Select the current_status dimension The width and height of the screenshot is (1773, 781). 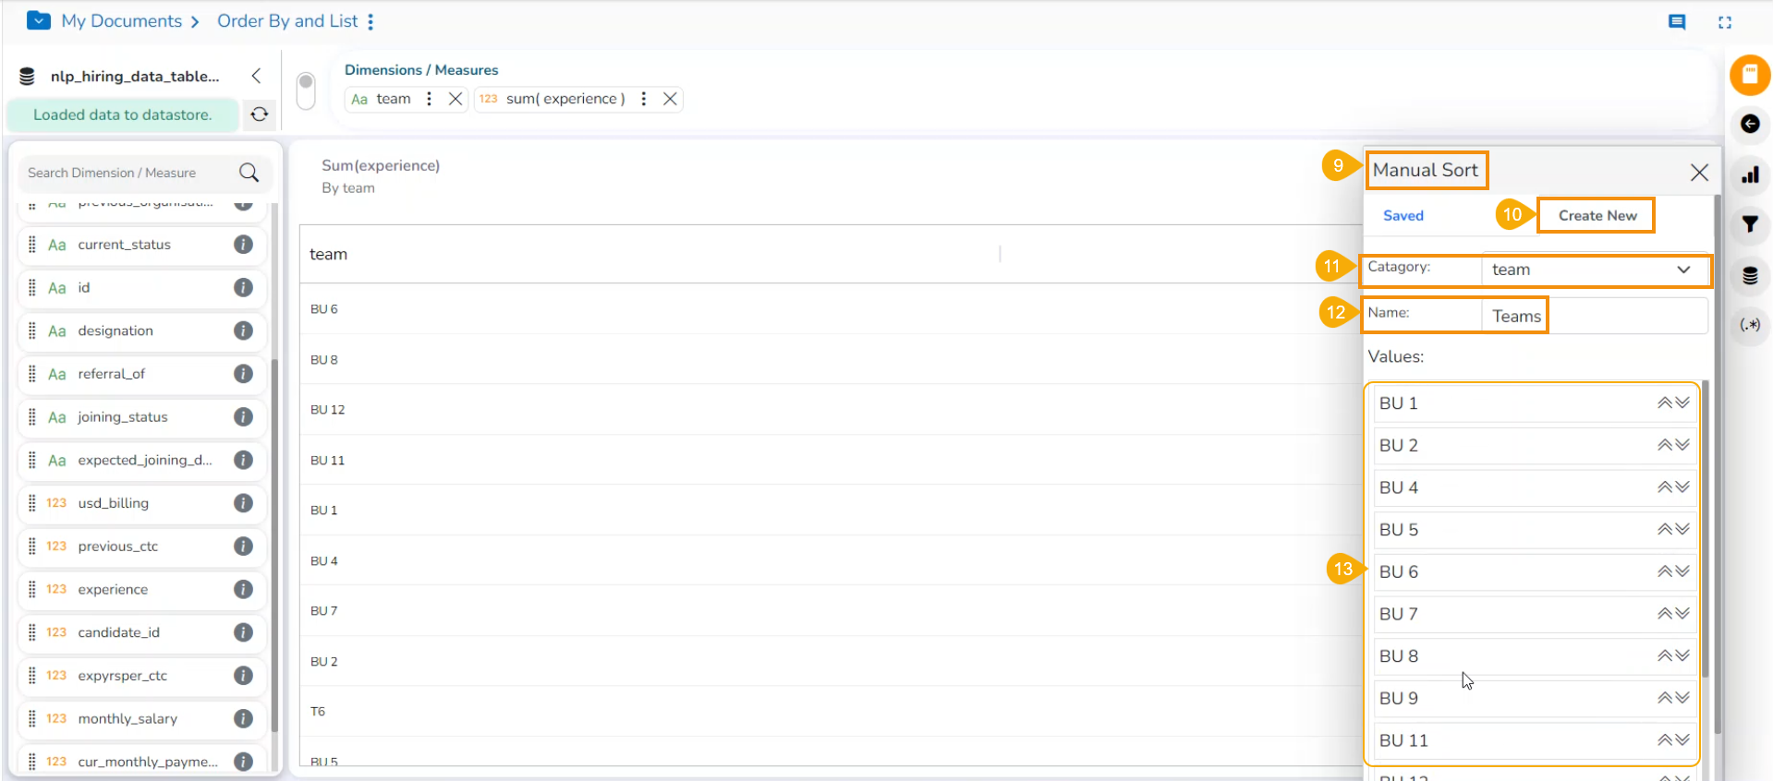click(x=142, y=245)
